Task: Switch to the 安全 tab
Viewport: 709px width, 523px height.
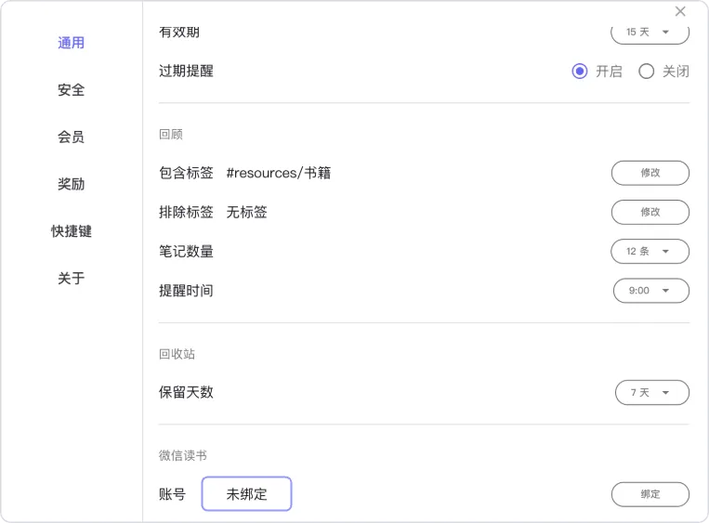Action: pyautogui.click(x=71, y=89)
